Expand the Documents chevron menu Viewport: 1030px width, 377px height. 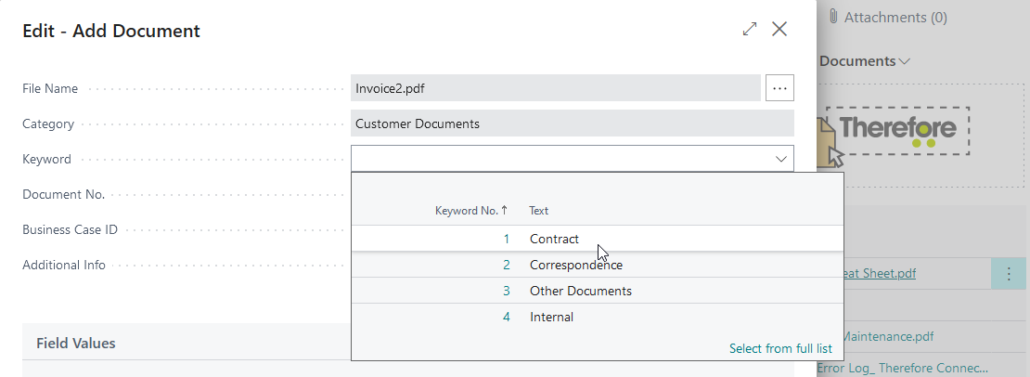[905, 61]
